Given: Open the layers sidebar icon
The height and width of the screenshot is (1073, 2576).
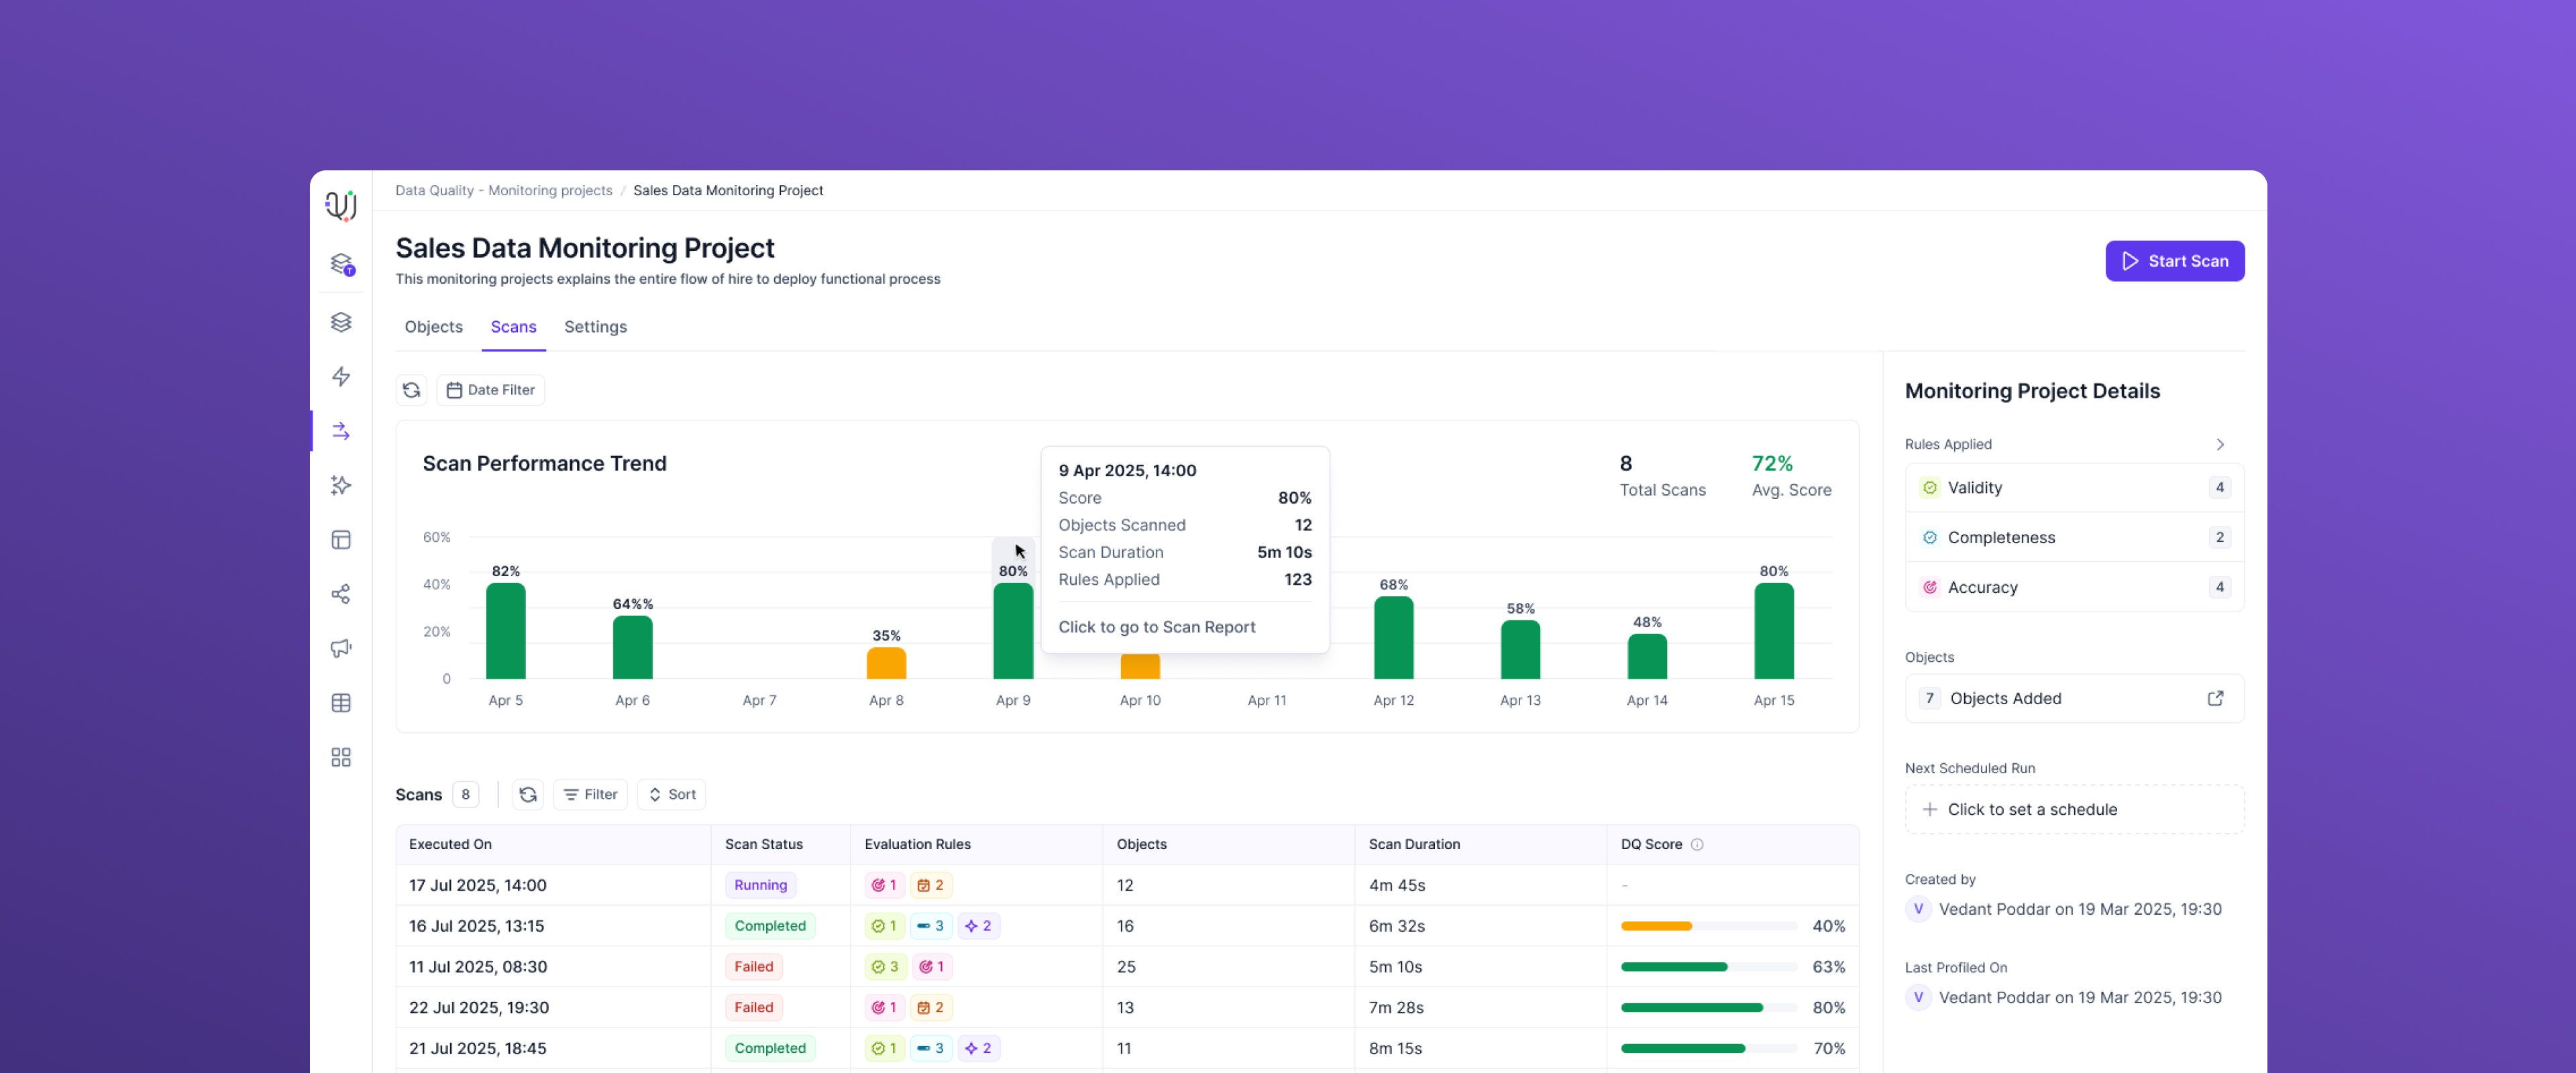Looking at the screenshot, I should (x=341, y=322).
